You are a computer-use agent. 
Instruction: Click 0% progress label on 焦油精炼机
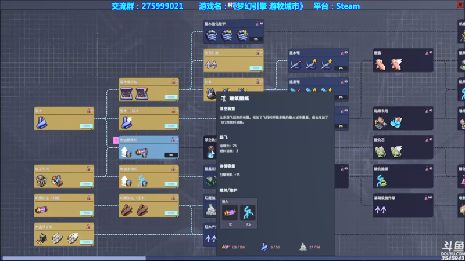(171, 155)
